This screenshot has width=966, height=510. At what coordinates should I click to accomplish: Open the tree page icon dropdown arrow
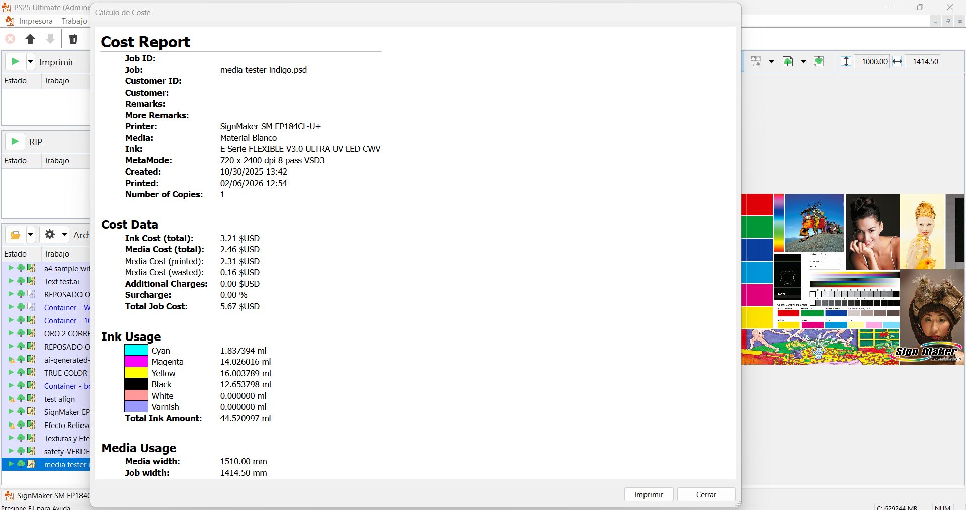[x=803, y=62]
